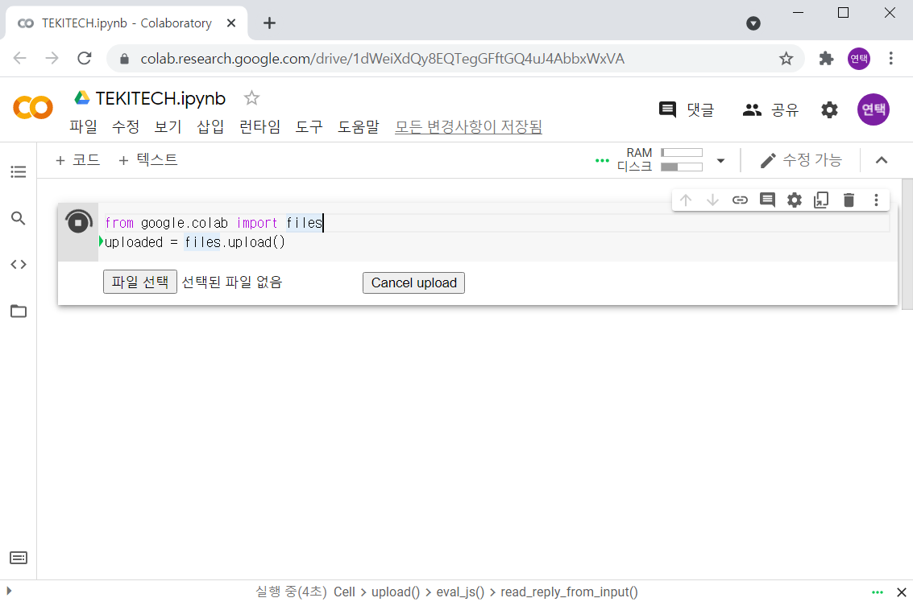Screen dimensions: 913x602
Task: Bookmark this page with the star icon
Action: coord(786,58)
